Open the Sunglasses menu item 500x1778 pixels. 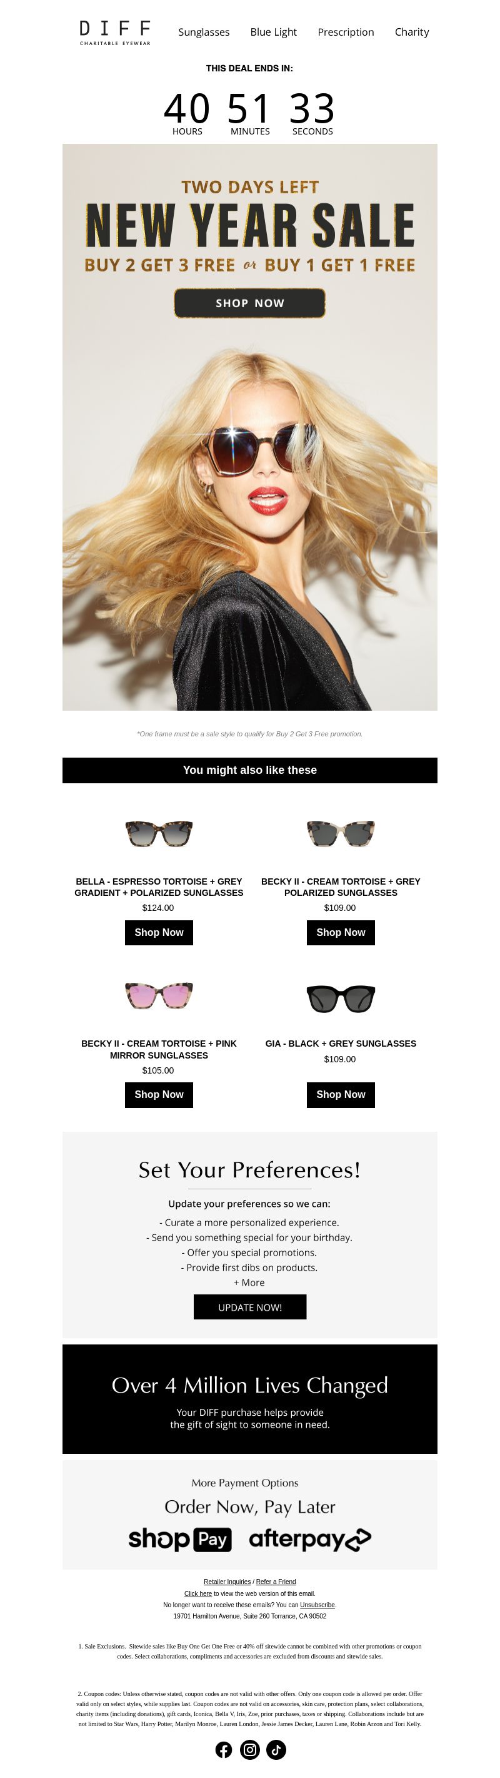click(x=204, y=32)
